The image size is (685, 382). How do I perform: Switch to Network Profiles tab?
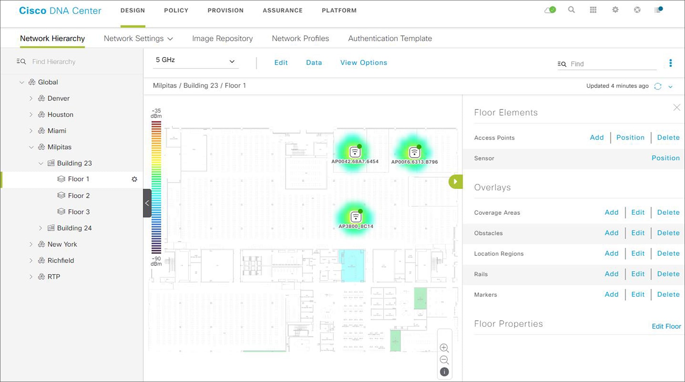click(x=300, y=39)
